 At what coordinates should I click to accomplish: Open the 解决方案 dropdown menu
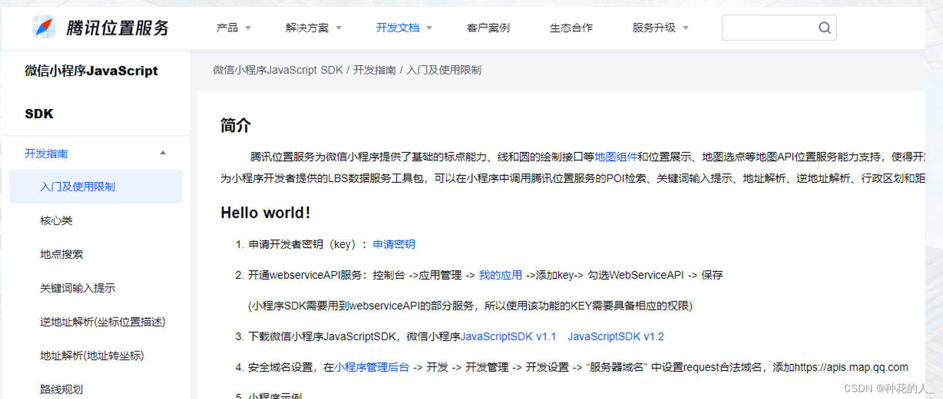(313, 28)
